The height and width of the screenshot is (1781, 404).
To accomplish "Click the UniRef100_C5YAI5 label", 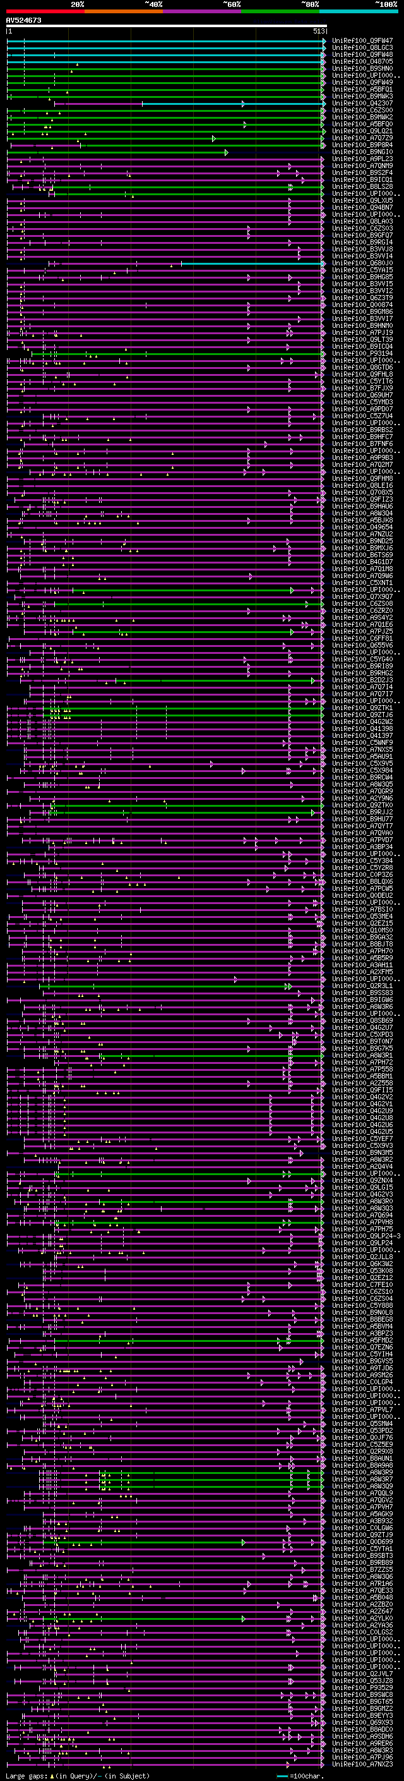I will [362, 270].
